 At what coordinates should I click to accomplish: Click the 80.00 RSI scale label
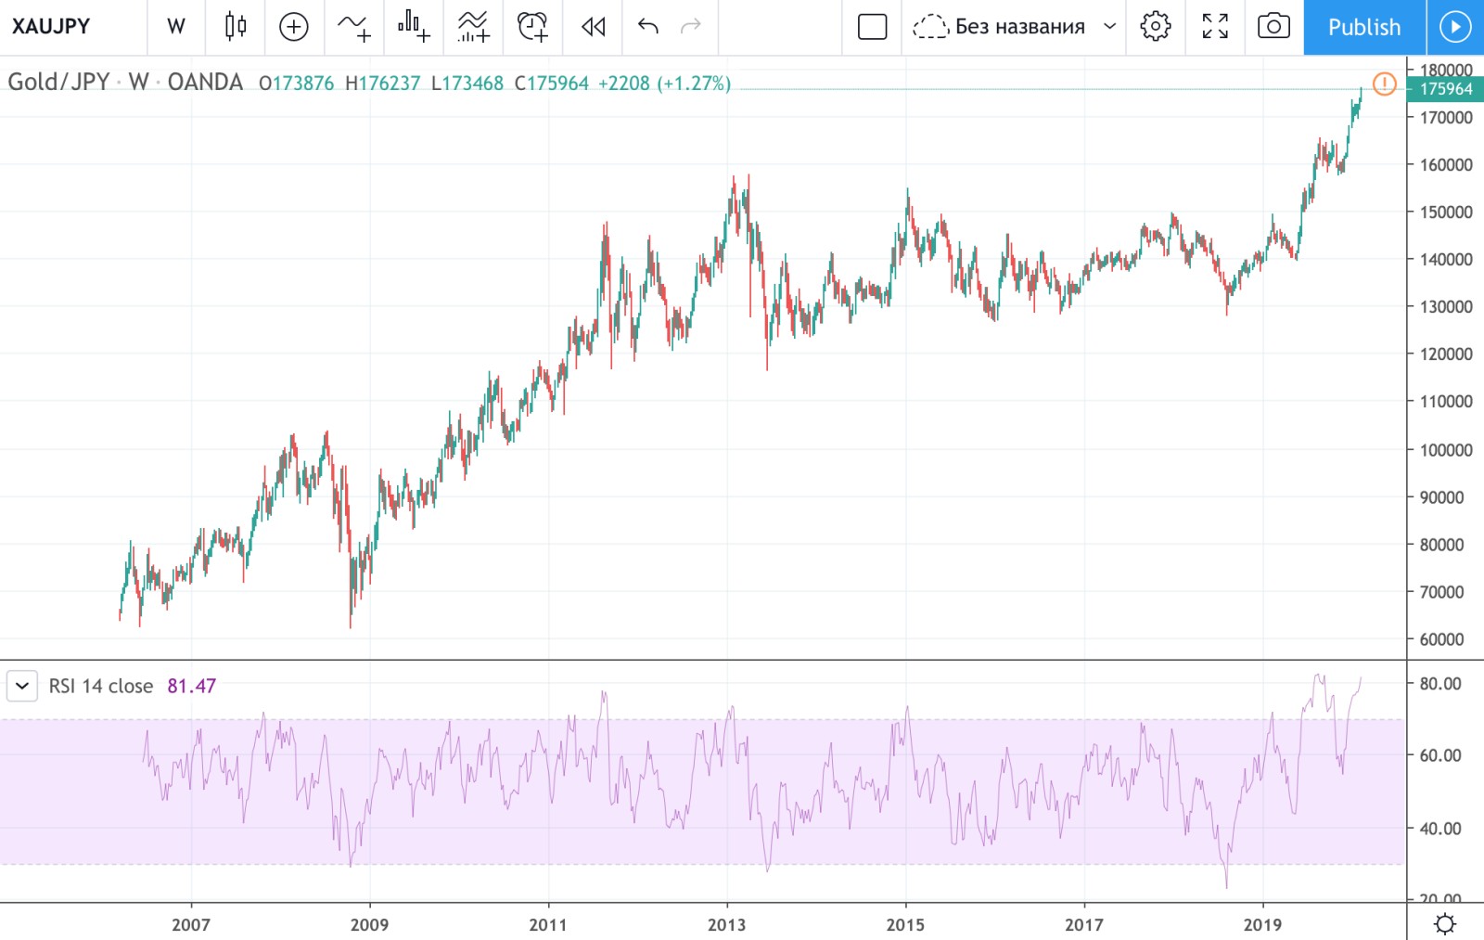1440,684
